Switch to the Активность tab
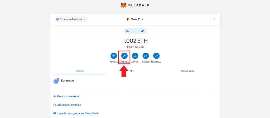The height and width of the screenshot is (118, 270). pyautogui.click(x=187, y=71)
